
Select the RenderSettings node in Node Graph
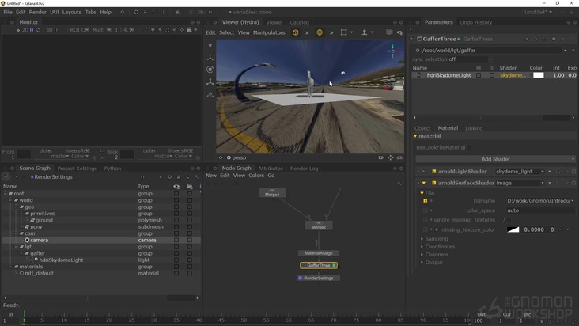[x=318, y=278]
